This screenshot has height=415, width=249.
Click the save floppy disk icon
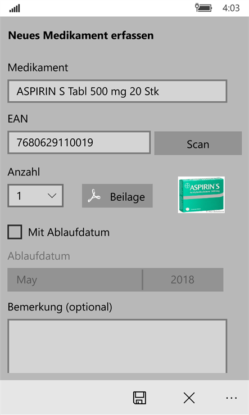[139, 398]
